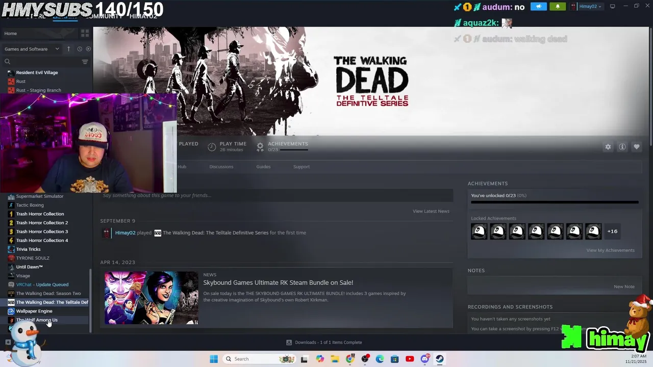
Task: Click View My Achievements link
Action: (610, 250)
